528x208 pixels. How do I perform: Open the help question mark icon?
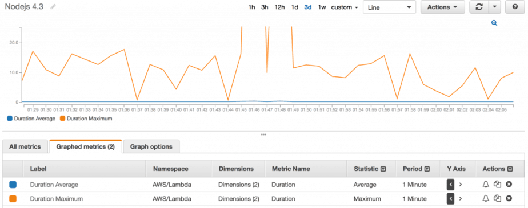515,7
